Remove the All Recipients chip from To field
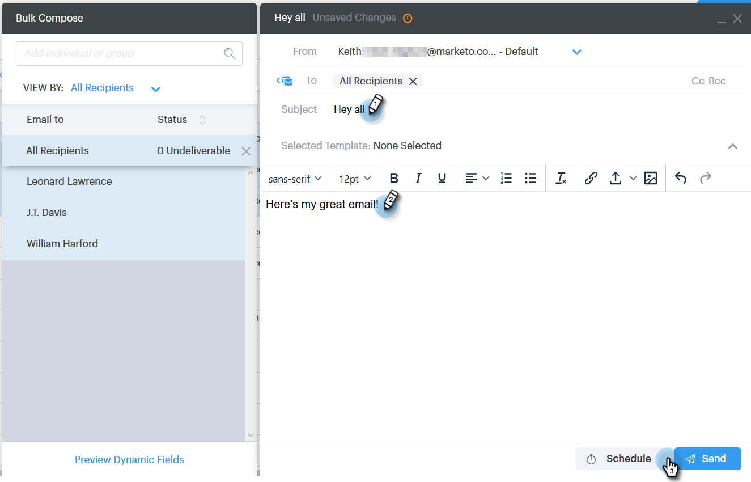 pos(413,81)
